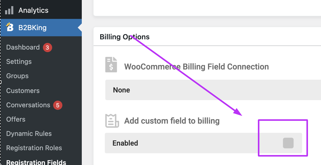Click the billing invoice dollar icon
The width and height of the screenshot is (321, 165).
click(x=111, y=65)
